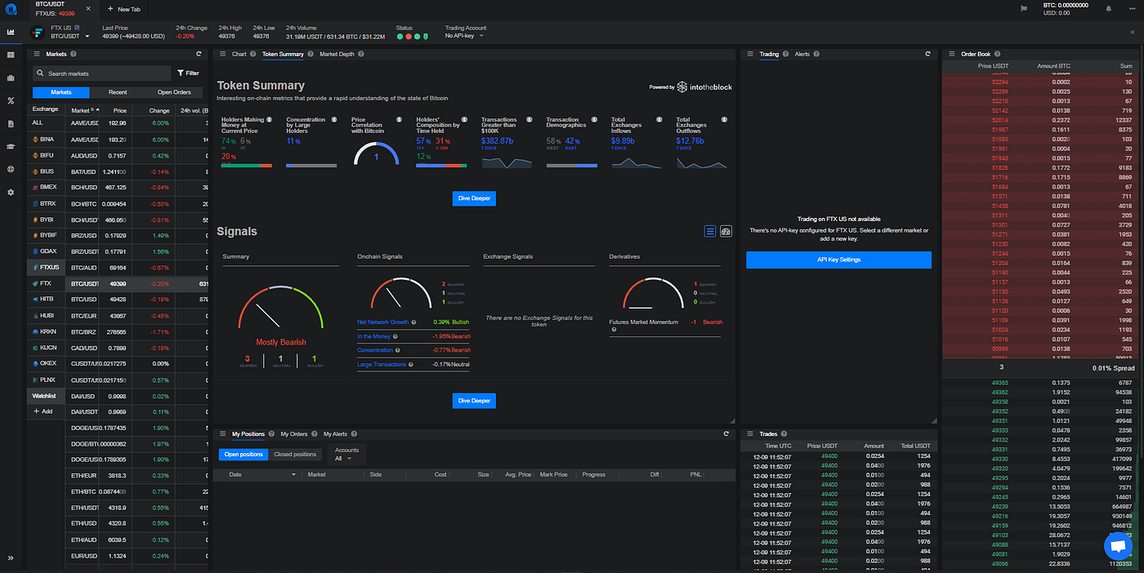Click the API Key Settings button
The image size is (1144, 573).
tap(838, 260)
